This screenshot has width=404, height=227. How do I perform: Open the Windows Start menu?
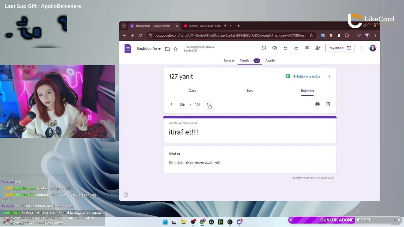165,222
